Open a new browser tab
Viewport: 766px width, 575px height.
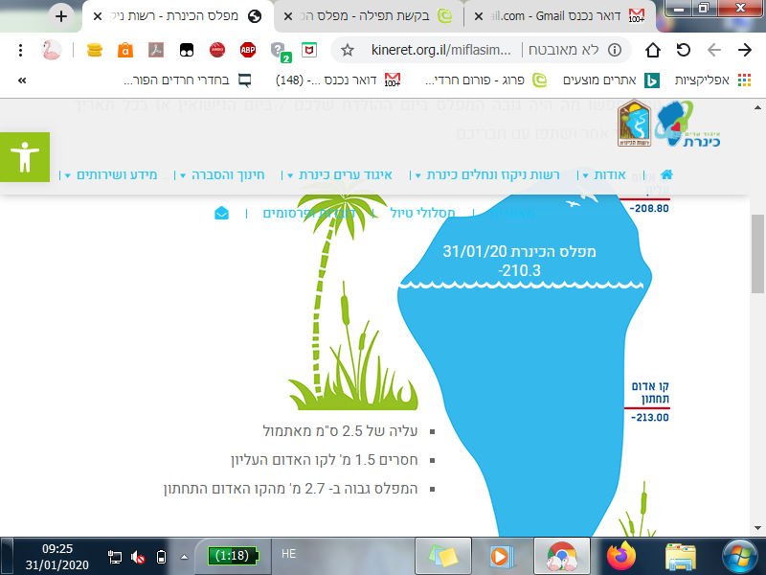[61, 16]
